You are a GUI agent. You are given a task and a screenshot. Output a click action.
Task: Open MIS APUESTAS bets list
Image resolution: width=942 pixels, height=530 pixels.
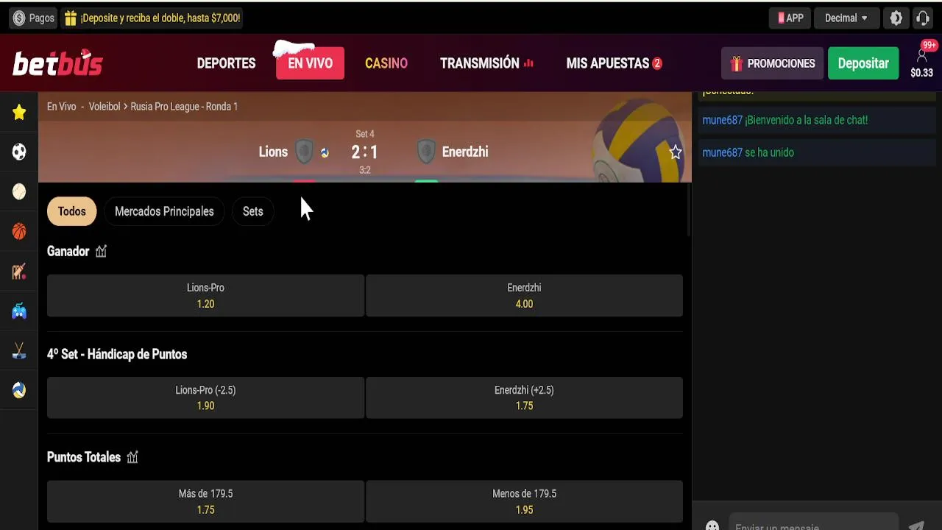click(x=614, y=63)
